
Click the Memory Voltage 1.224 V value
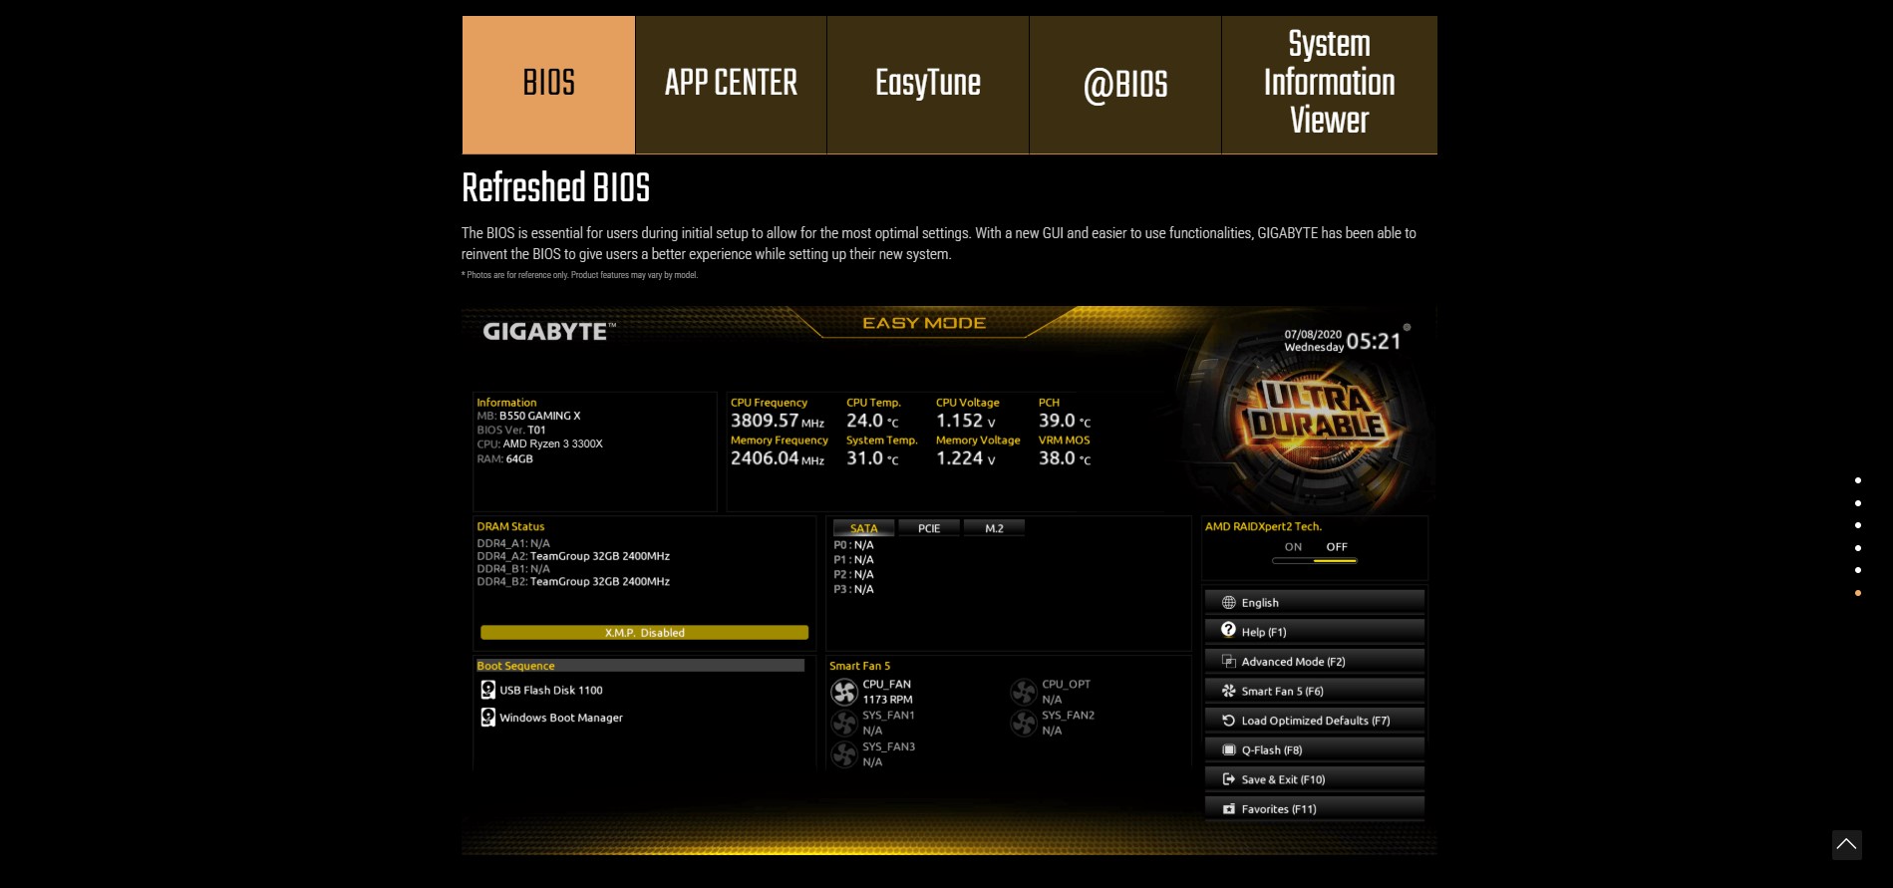pyautogui.click(x=965, y=458)
